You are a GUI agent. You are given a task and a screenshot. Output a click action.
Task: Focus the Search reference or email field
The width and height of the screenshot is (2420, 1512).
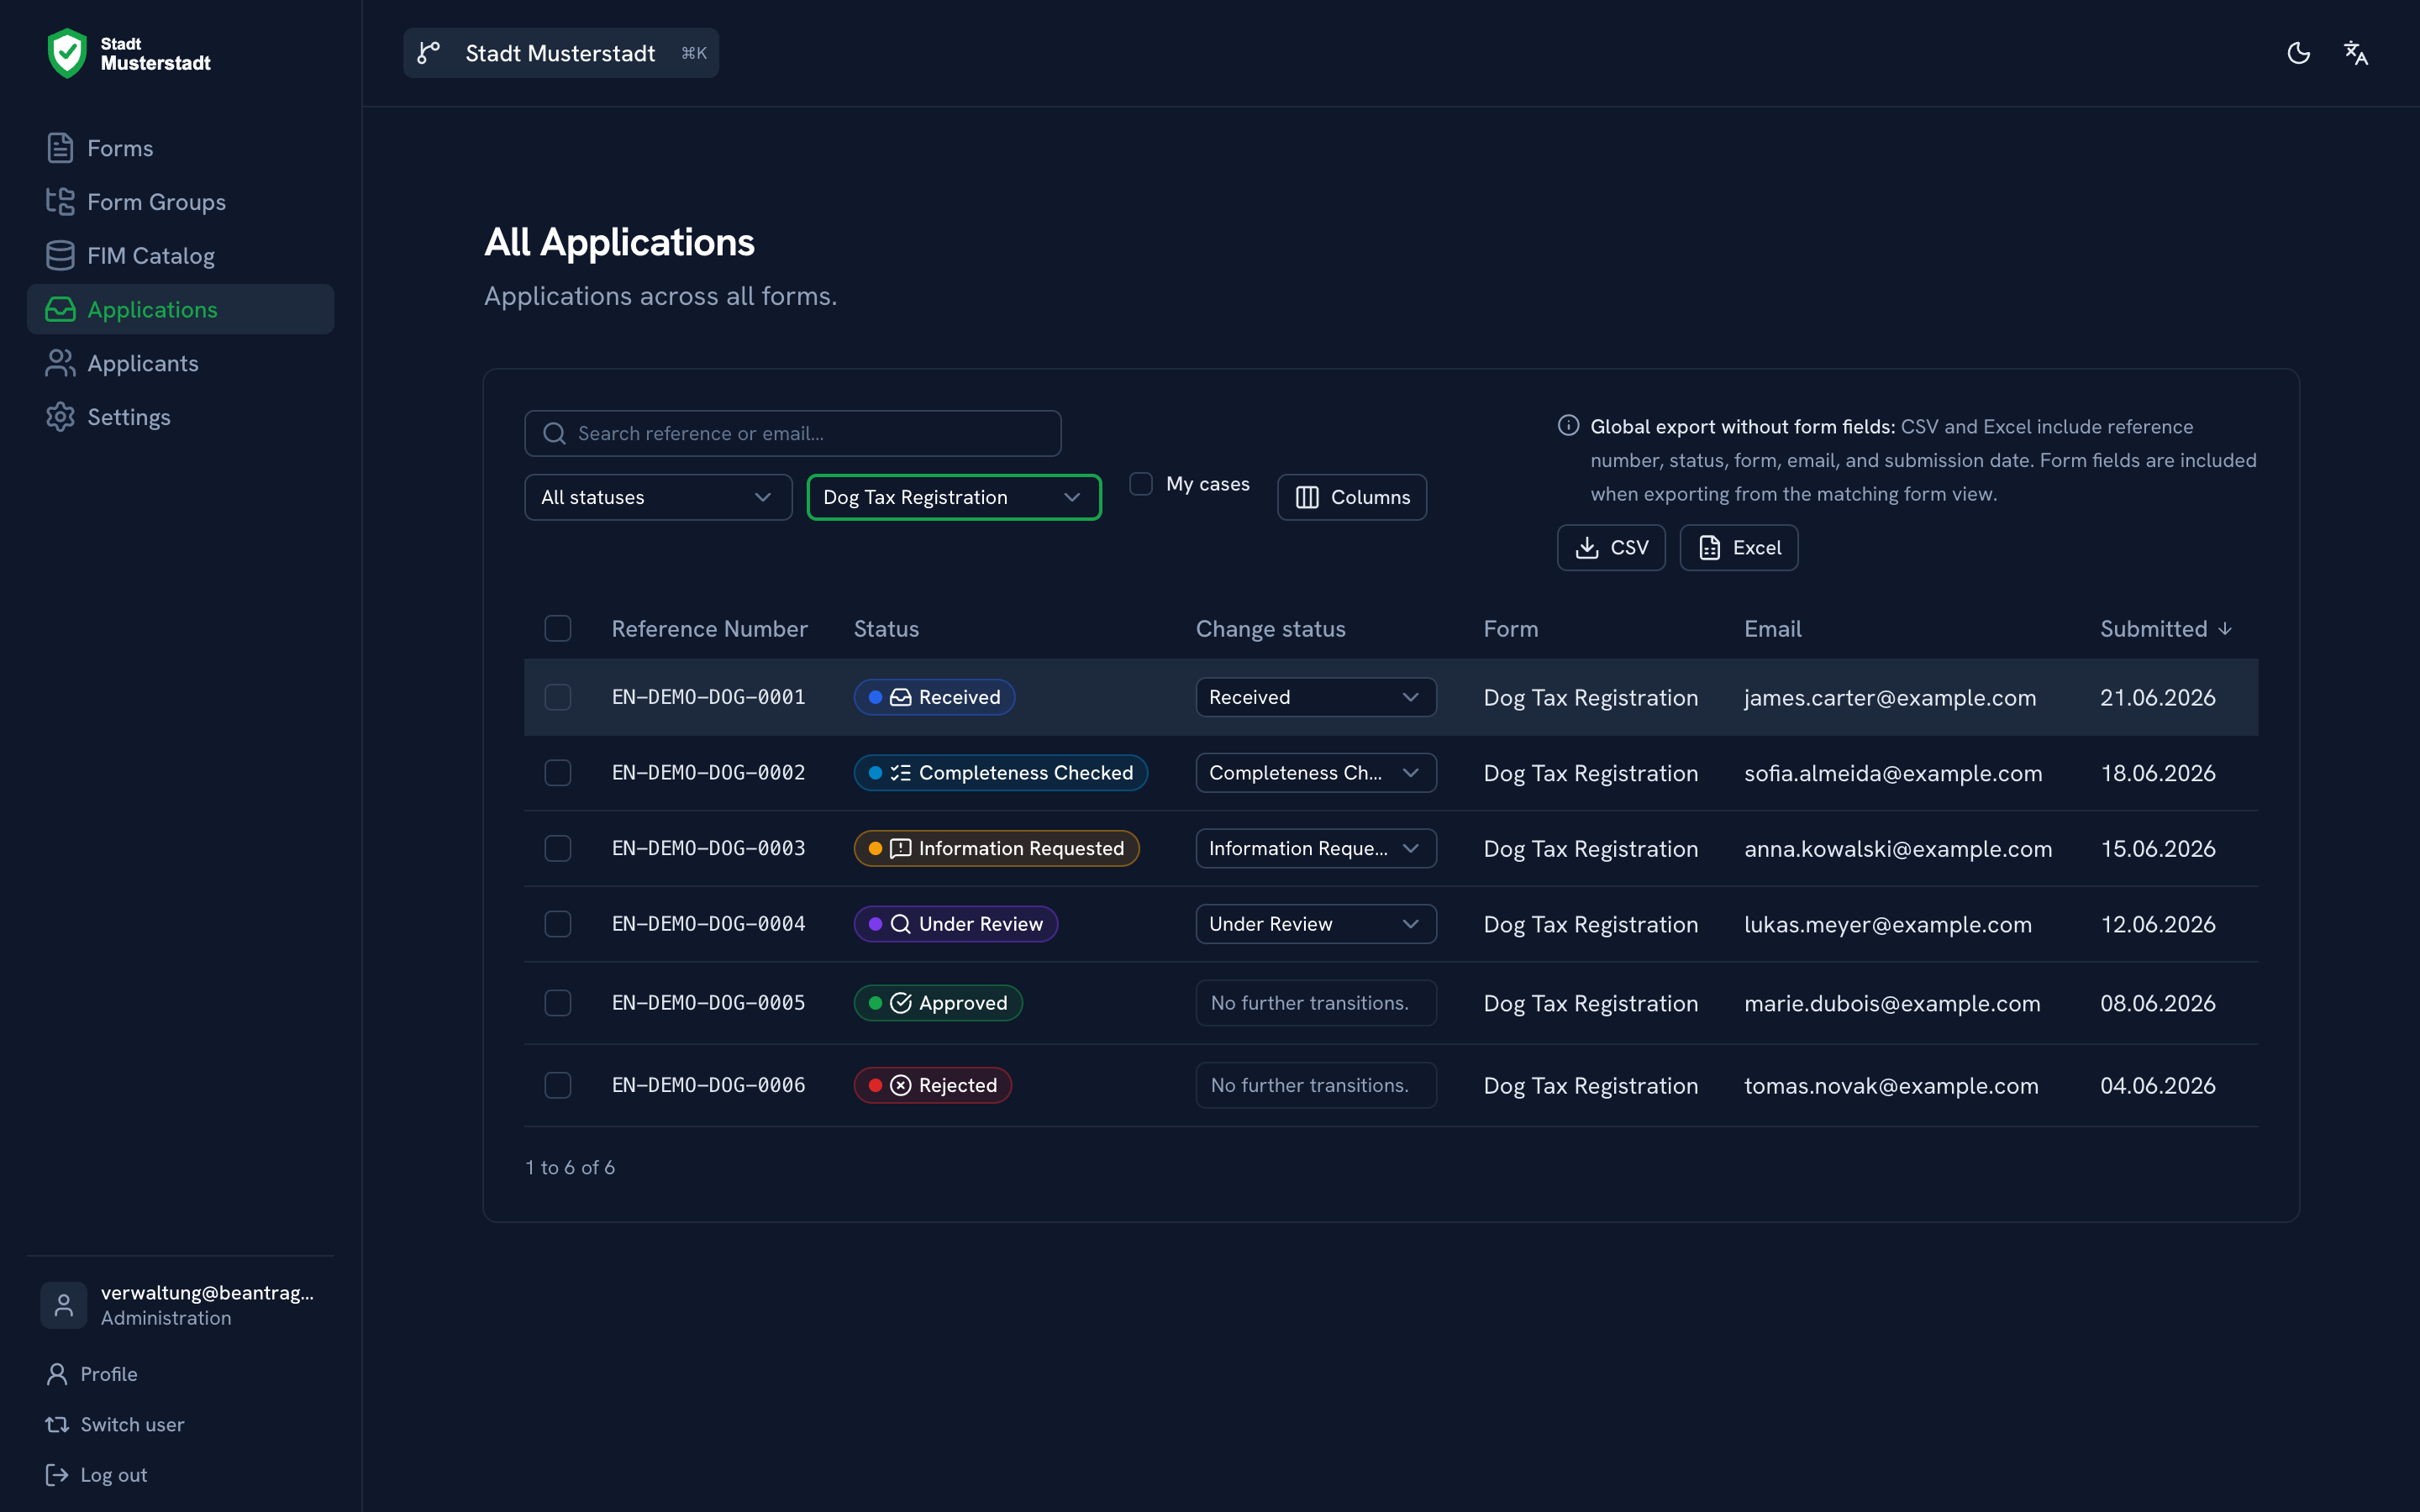pyautogui.click(x=792, y=433)
